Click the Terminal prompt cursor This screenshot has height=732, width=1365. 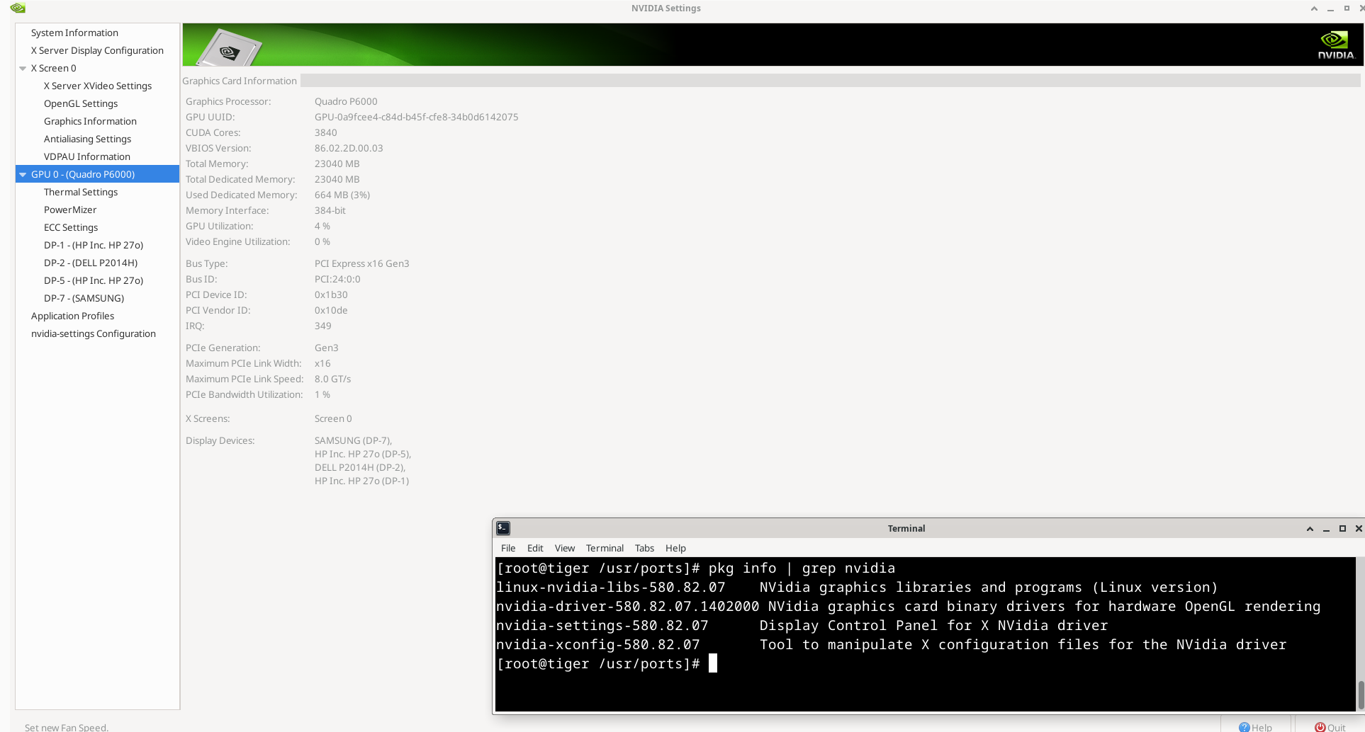click(x=713, y=663)
